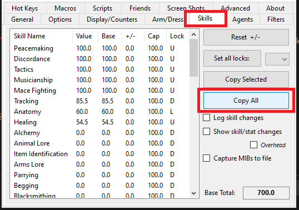Open the About tab
299x210 pixels.
[276, 8]
